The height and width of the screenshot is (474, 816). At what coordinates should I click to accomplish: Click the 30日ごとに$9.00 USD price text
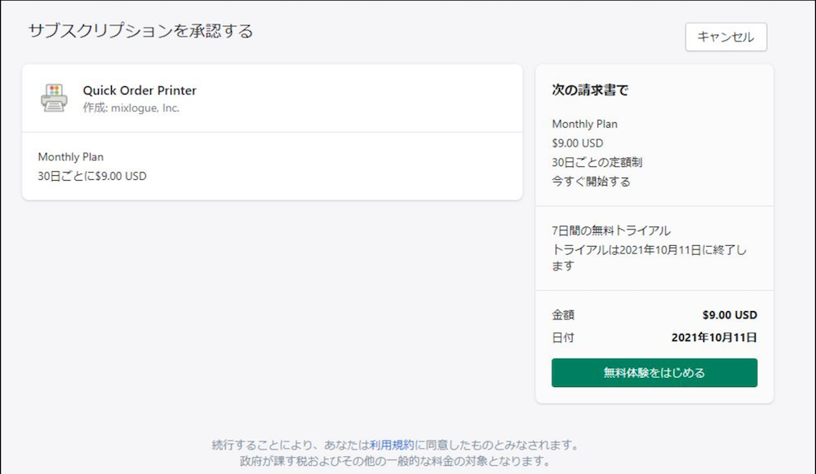click(92, 176)
